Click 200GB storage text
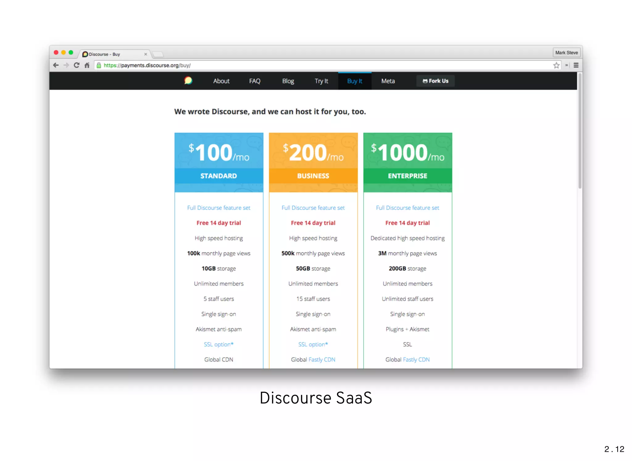This screenshot has height=461, width=632. point(407,268)
